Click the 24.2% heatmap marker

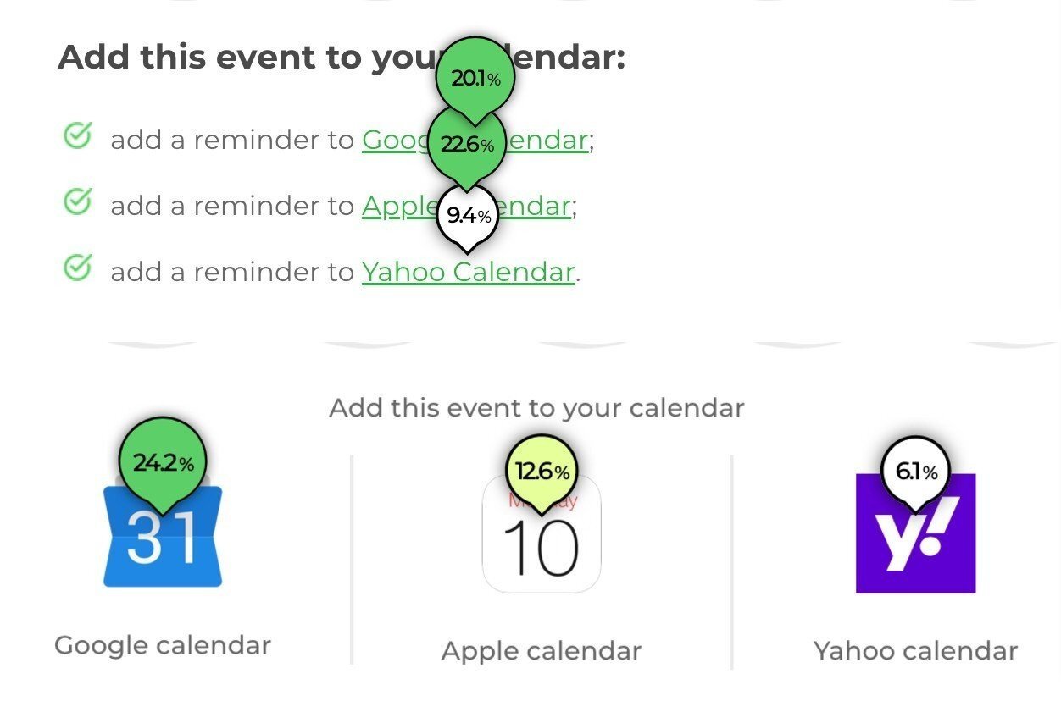(x=163, y=463)
